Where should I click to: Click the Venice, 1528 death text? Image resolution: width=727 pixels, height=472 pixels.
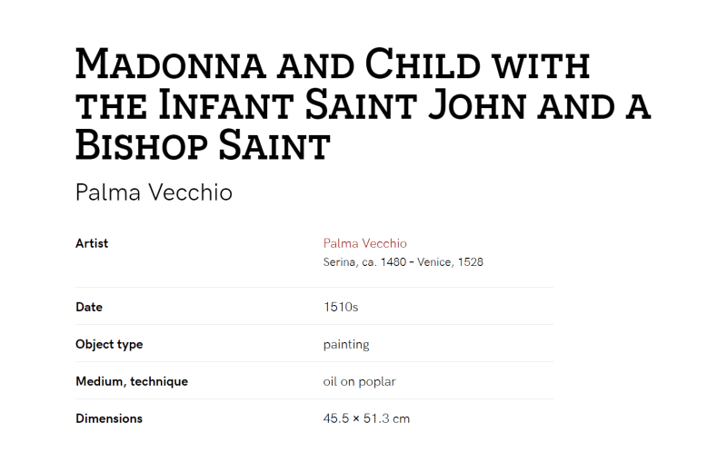click(x=450, y=262)
